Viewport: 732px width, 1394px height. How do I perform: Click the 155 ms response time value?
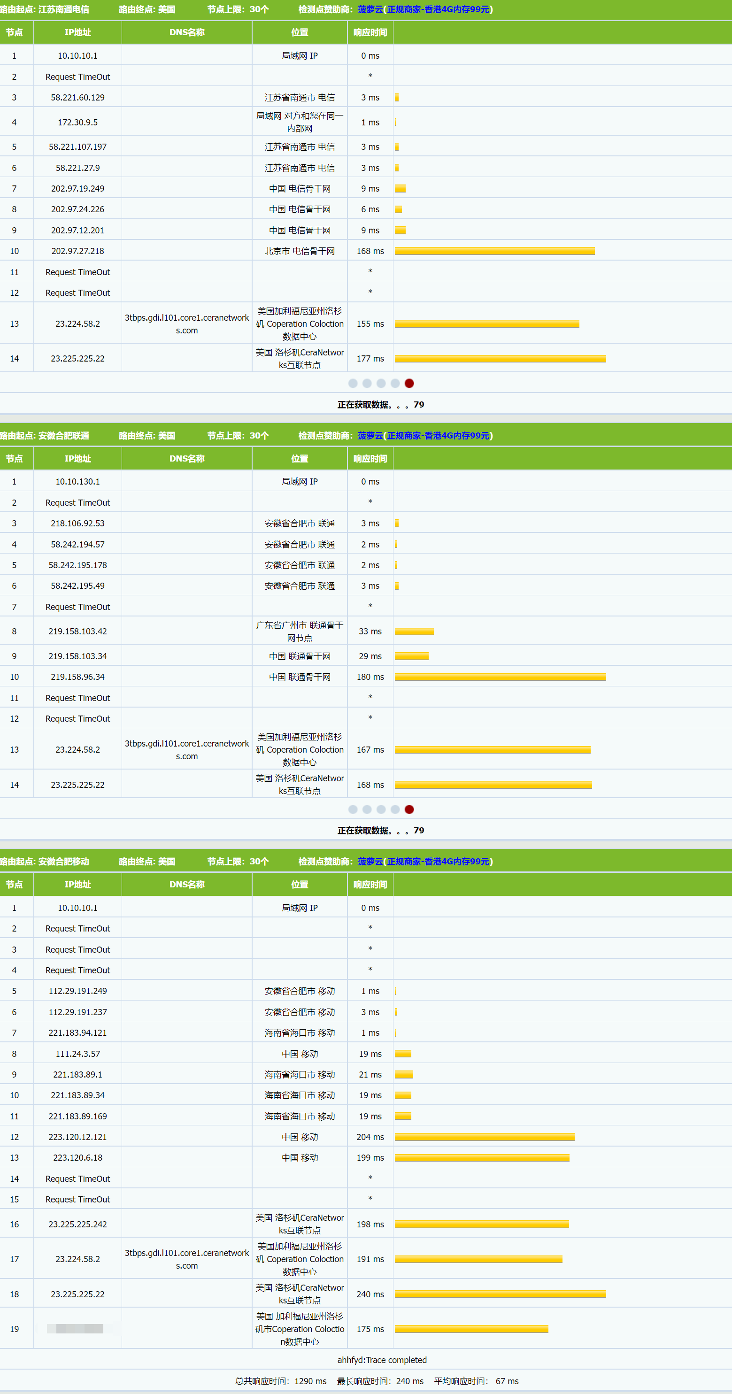tap(370, 323)
